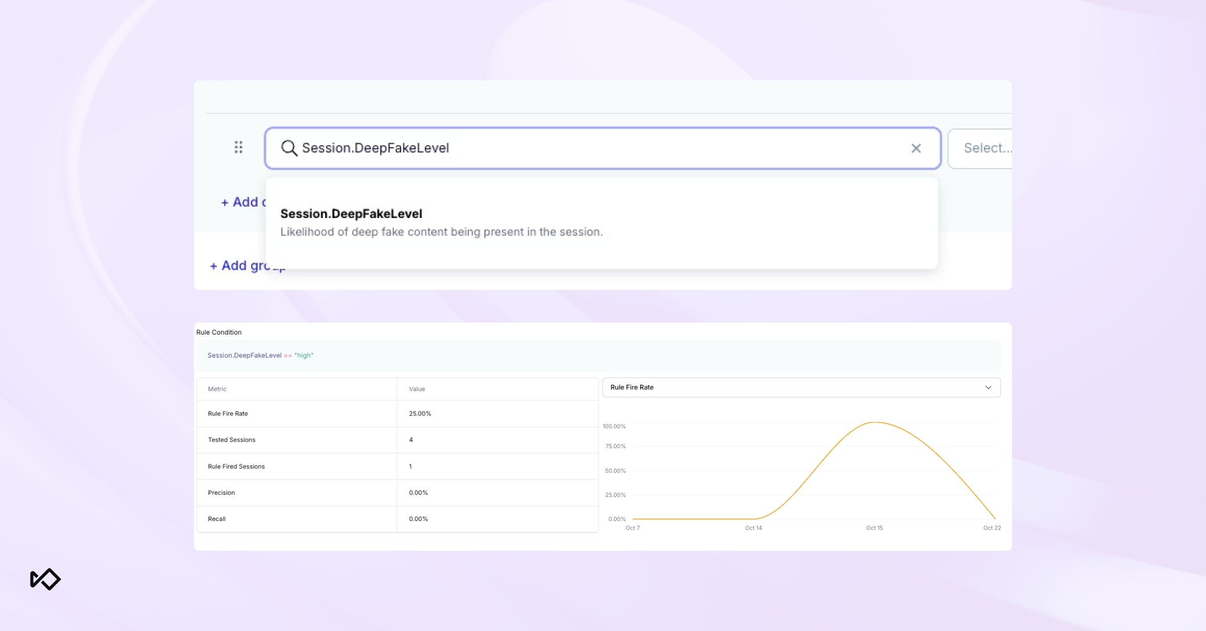Clear the Session.DeepFakeLevel search field
Viewport: 1206px width, 631px height.
[916, 148]
